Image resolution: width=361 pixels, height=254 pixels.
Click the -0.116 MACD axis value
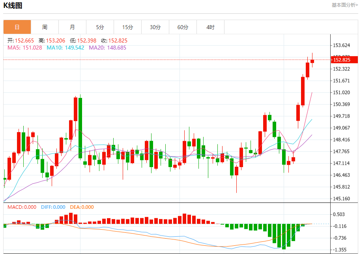(x=339, y=226)
